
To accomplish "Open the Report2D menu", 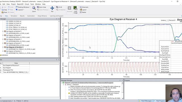I will tap(20, 4).
